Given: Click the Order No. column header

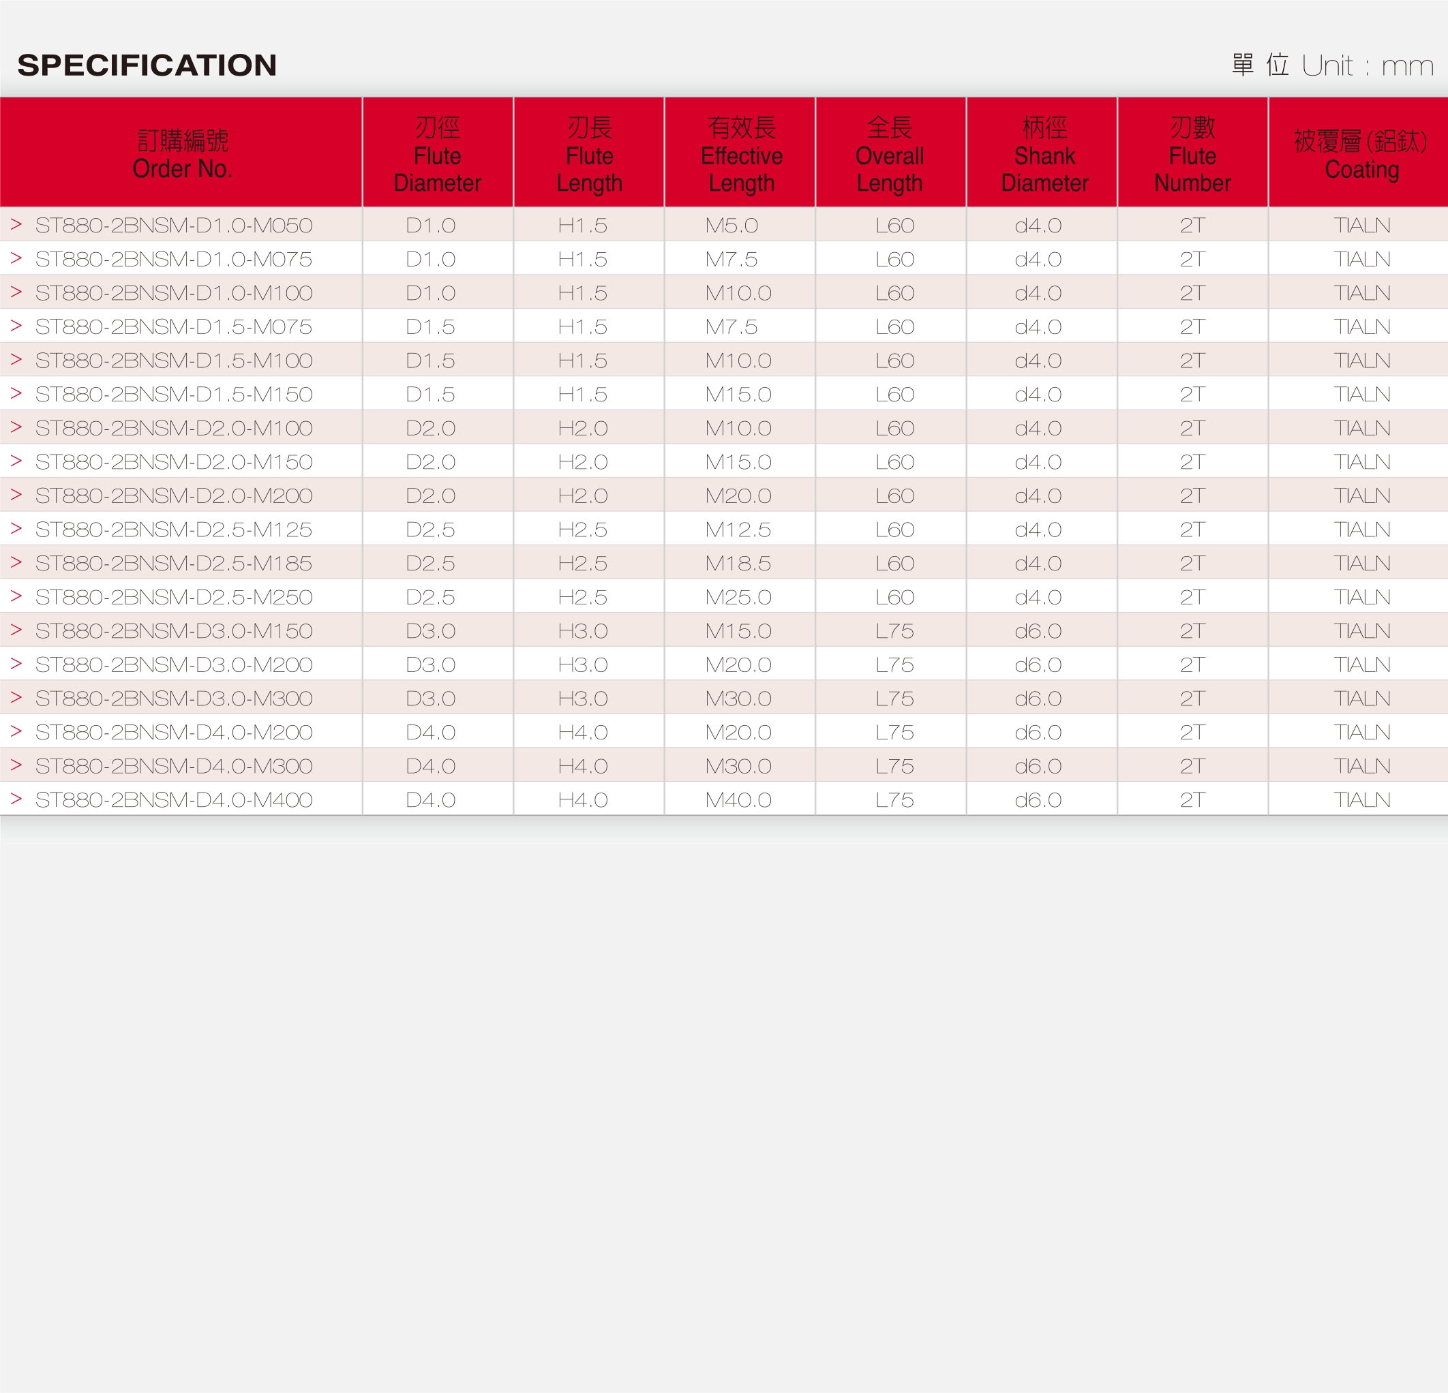Looking at the screenshot, I should pyautogui.click(x=181, y=152).
